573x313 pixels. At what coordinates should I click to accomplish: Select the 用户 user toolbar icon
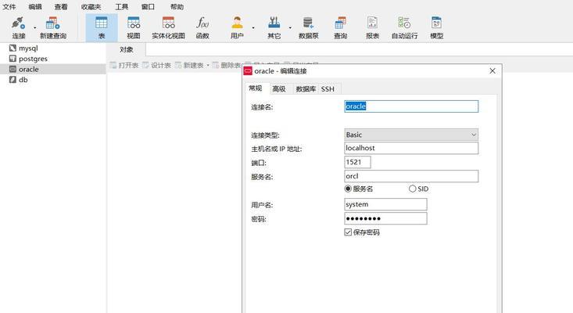237,28
